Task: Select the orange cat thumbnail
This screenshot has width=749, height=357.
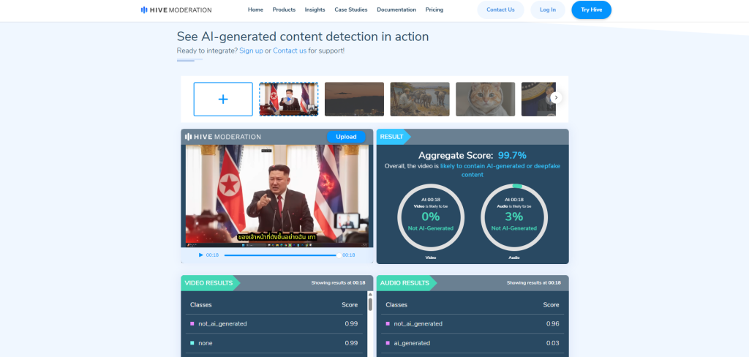Action: pyautogui.click(x=485, y=99)
